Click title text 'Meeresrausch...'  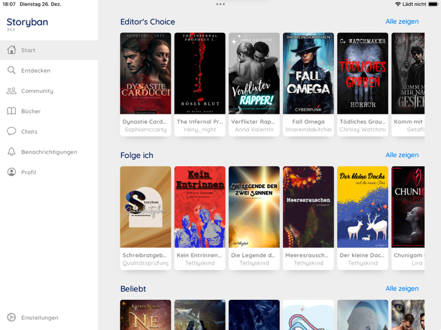pyautogui.click(x=307, y=255)
